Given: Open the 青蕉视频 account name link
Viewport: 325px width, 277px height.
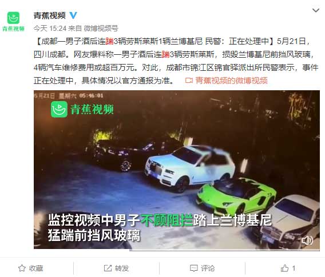Looking at the screenshot, I should [50, 15].
